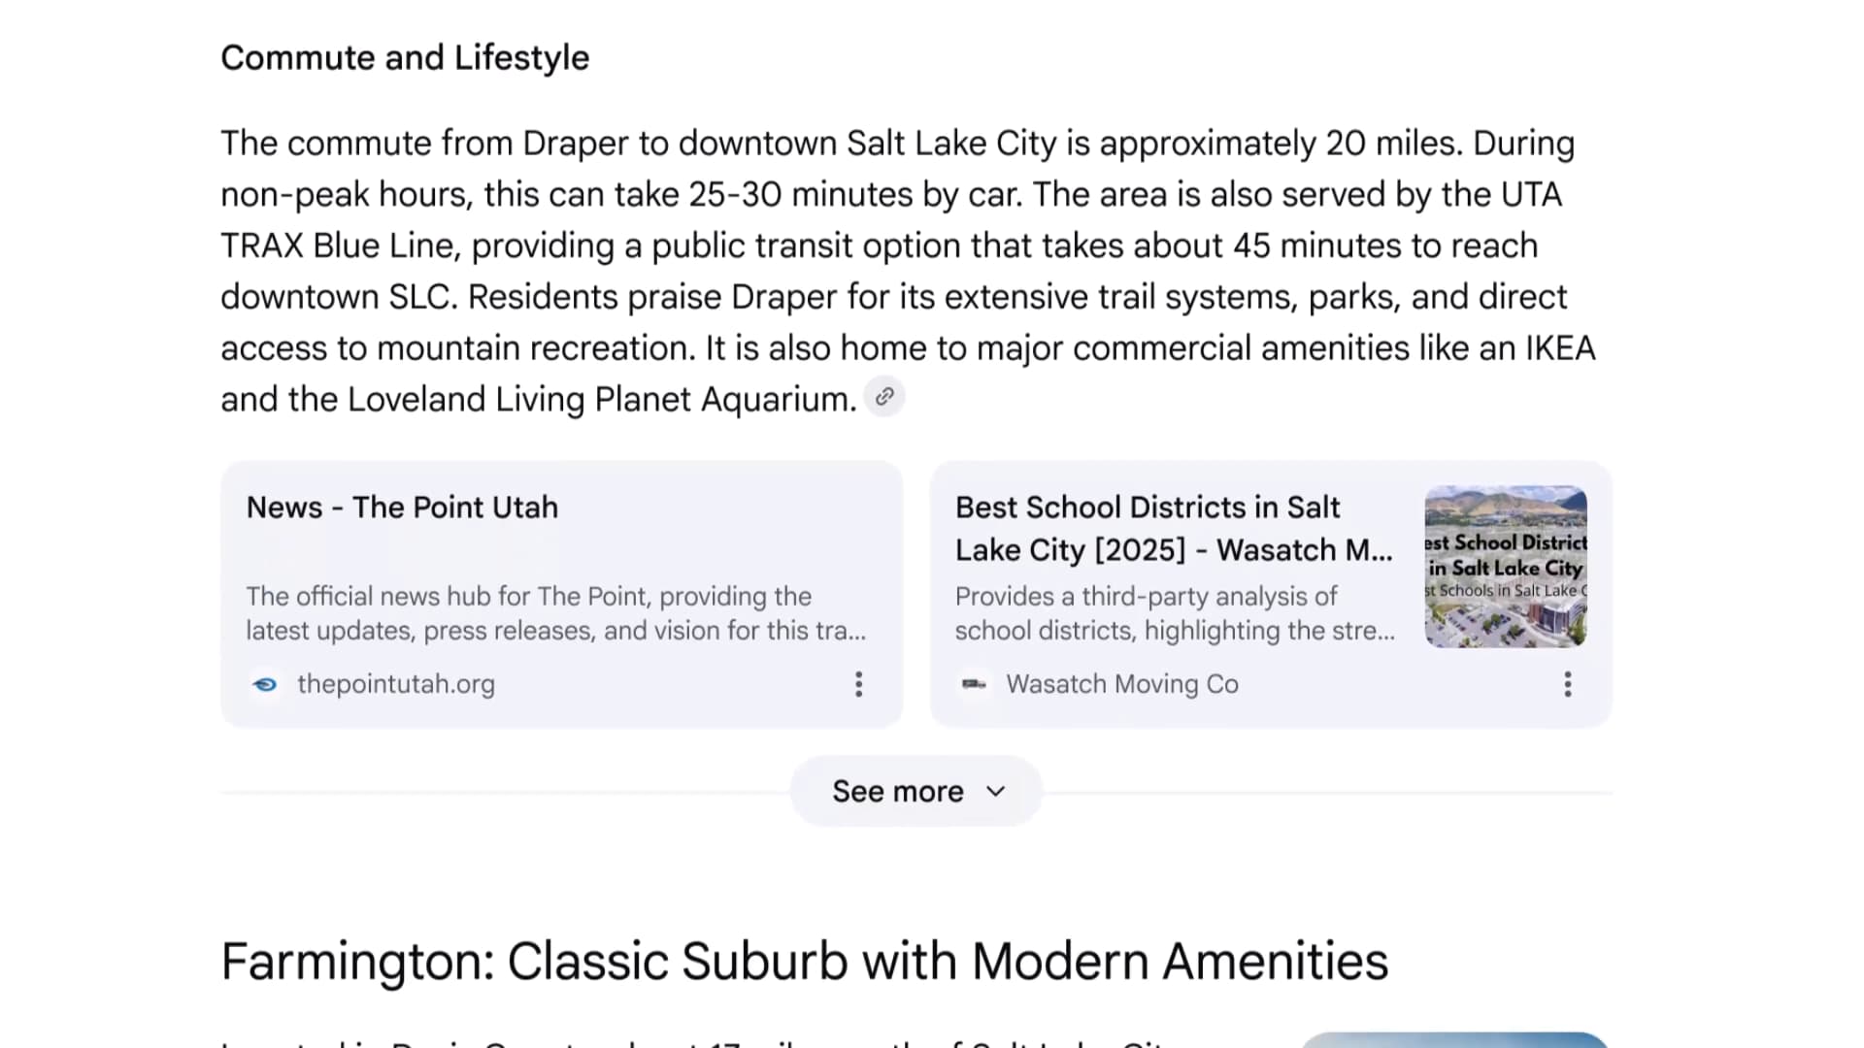Click The Point Utah site favicon
1864x1048 pixels.
click(264, 685)
